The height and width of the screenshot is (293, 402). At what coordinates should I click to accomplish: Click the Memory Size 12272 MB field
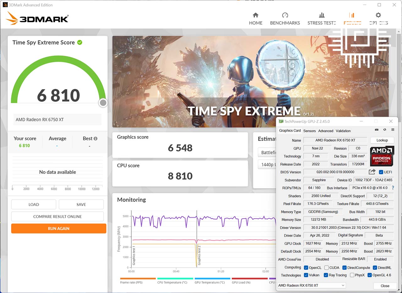tap(318, 220)
